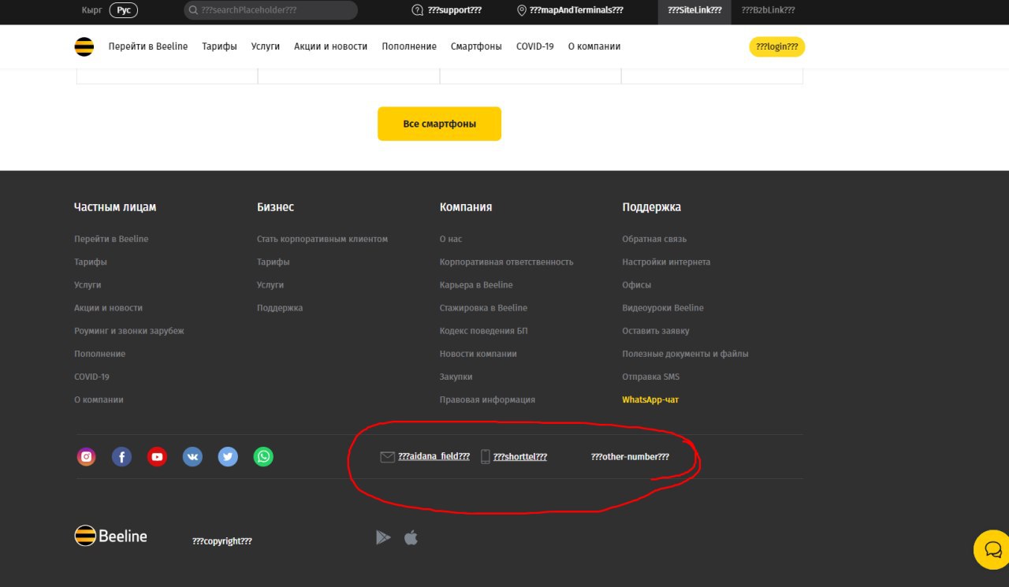Image resolution: width=1009 pixels, height=587 pixels.
Task: Open Стажировка в Beeline link
Action: [x=483, y=308]
